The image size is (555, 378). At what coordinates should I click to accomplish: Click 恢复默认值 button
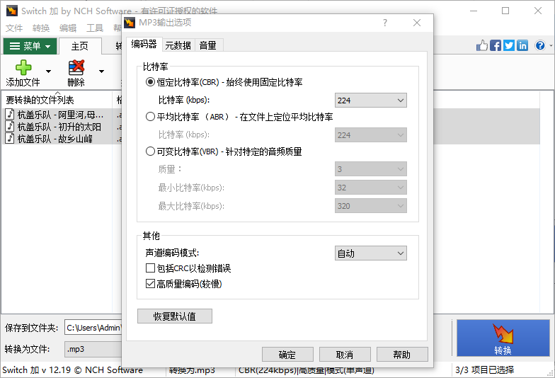(175, 316)
